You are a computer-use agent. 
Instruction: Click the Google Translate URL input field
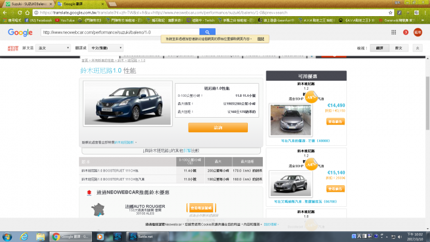[120, 32]
